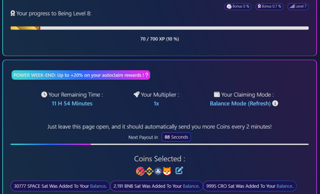This screenshot has width=320, height=194.
Task: Click the 88 Seconds payout countdown box
Action: [176, 137]
